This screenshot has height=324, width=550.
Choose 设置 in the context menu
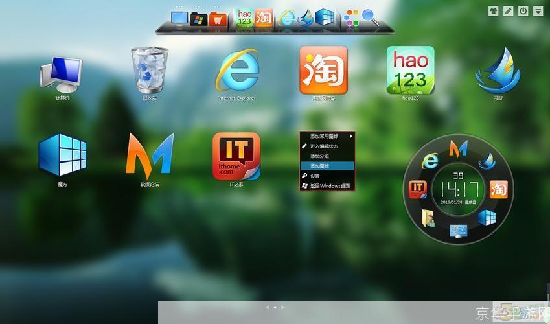click(x=327, y=176)
